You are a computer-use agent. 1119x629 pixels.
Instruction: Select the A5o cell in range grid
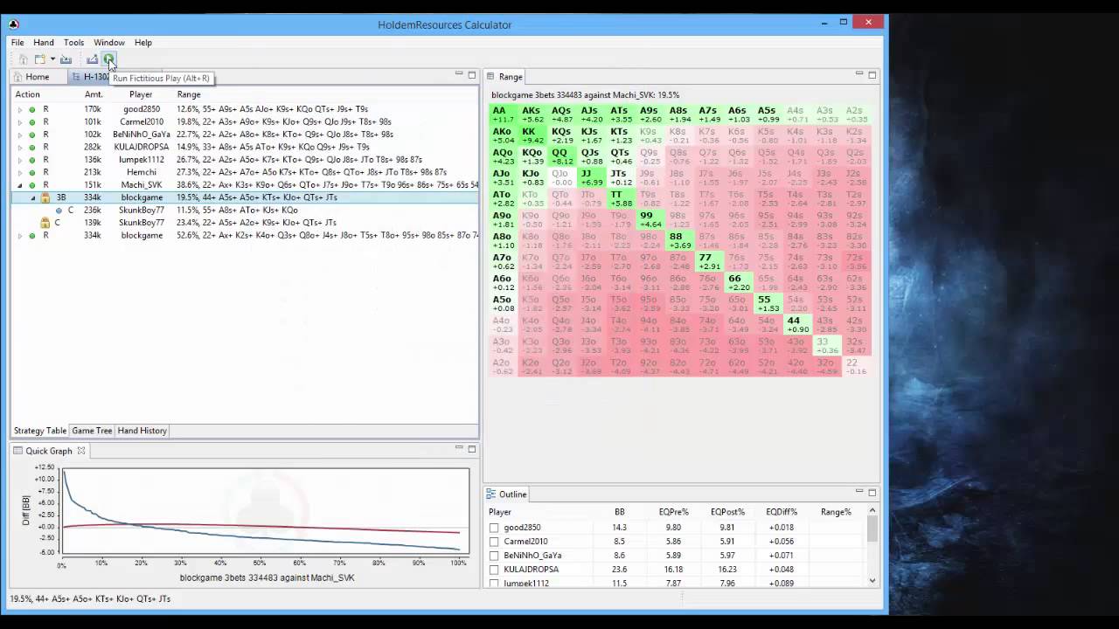(503, 303)
